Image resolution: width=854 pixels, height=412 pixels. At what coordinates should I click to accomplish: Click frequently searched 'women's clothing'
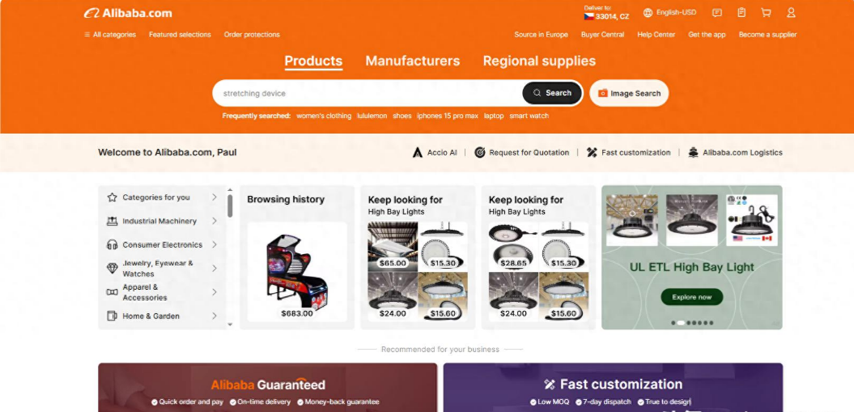point(324,116)
